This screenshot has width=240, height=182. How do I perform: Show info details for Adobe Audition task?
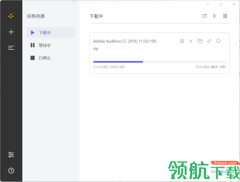point(218,41)
